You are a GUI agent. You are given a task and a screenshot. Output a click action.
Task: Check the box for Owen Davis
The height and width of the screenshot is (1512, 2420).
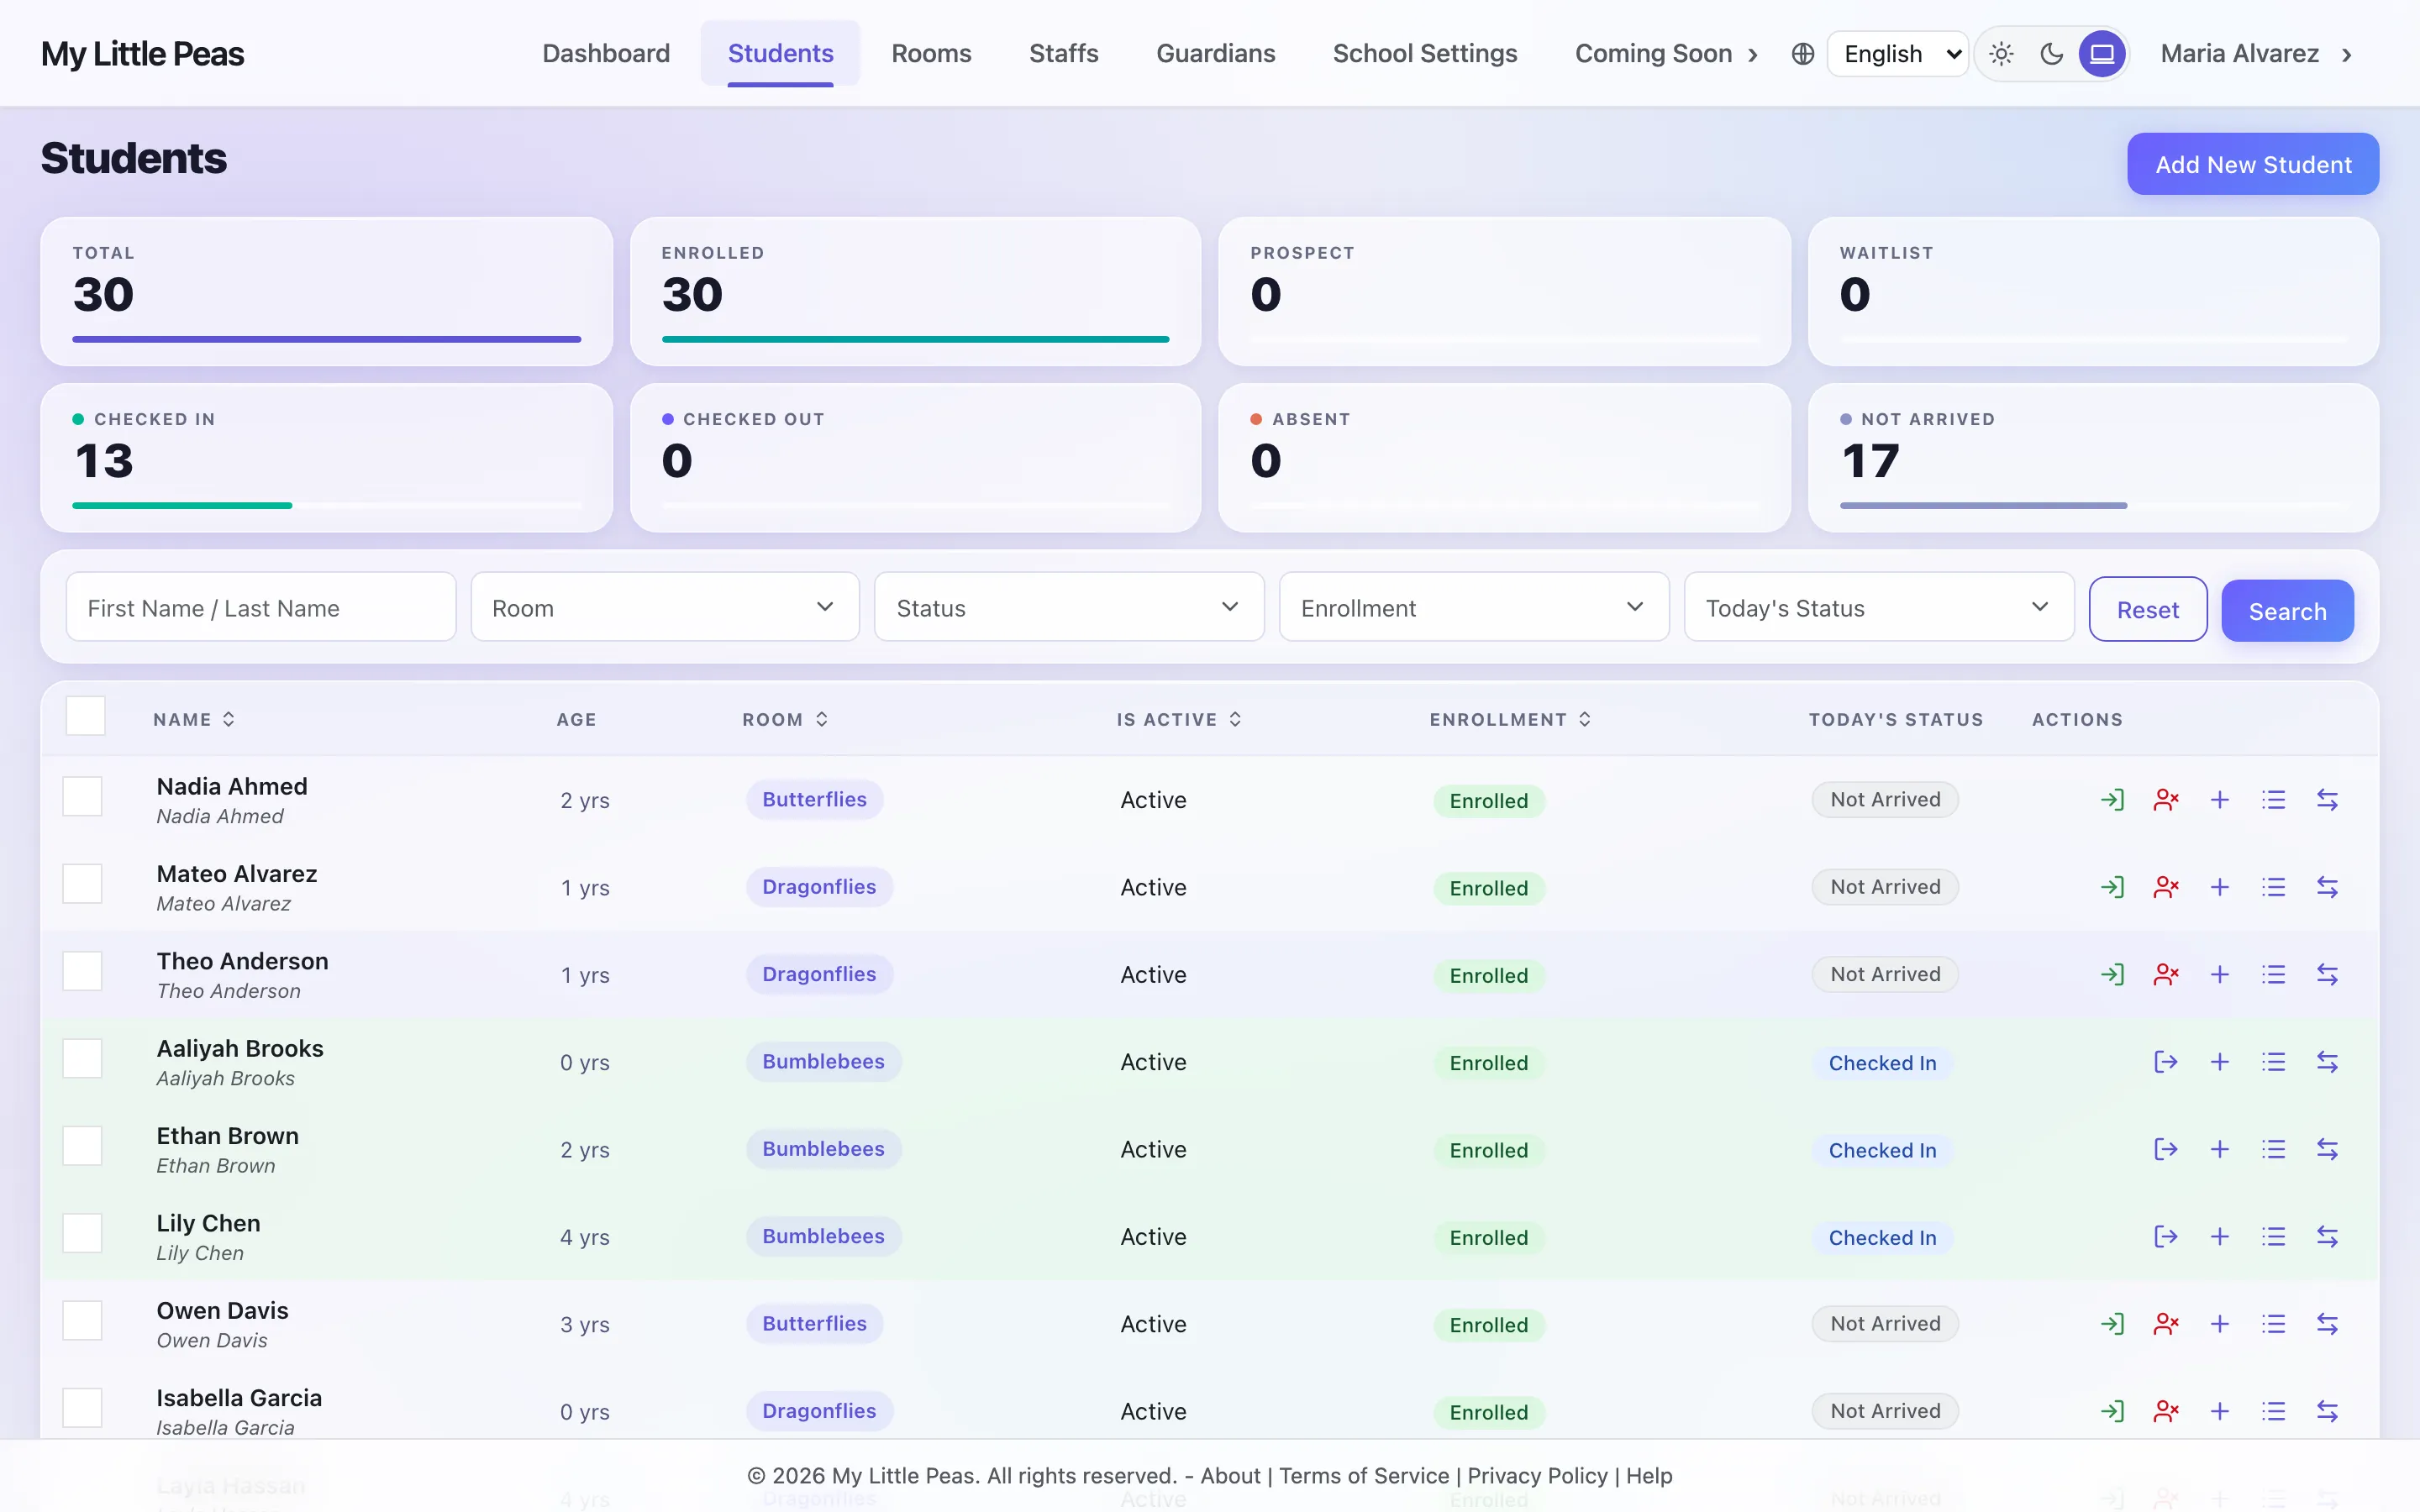coord(82,1321)
